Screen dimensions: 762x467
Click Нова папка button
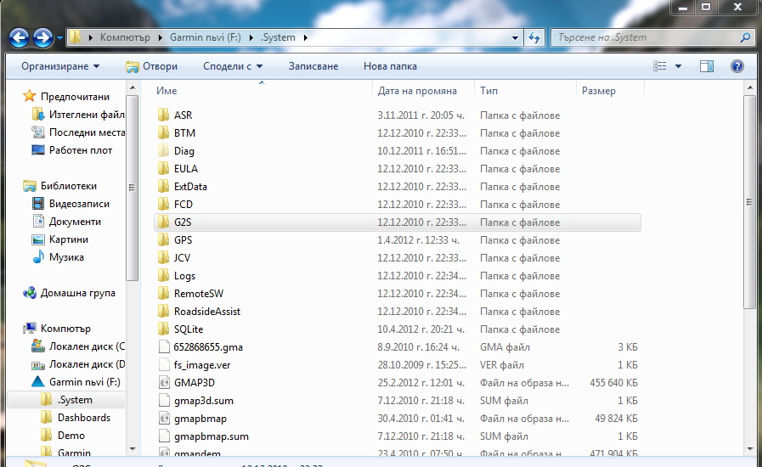point(390,66)
